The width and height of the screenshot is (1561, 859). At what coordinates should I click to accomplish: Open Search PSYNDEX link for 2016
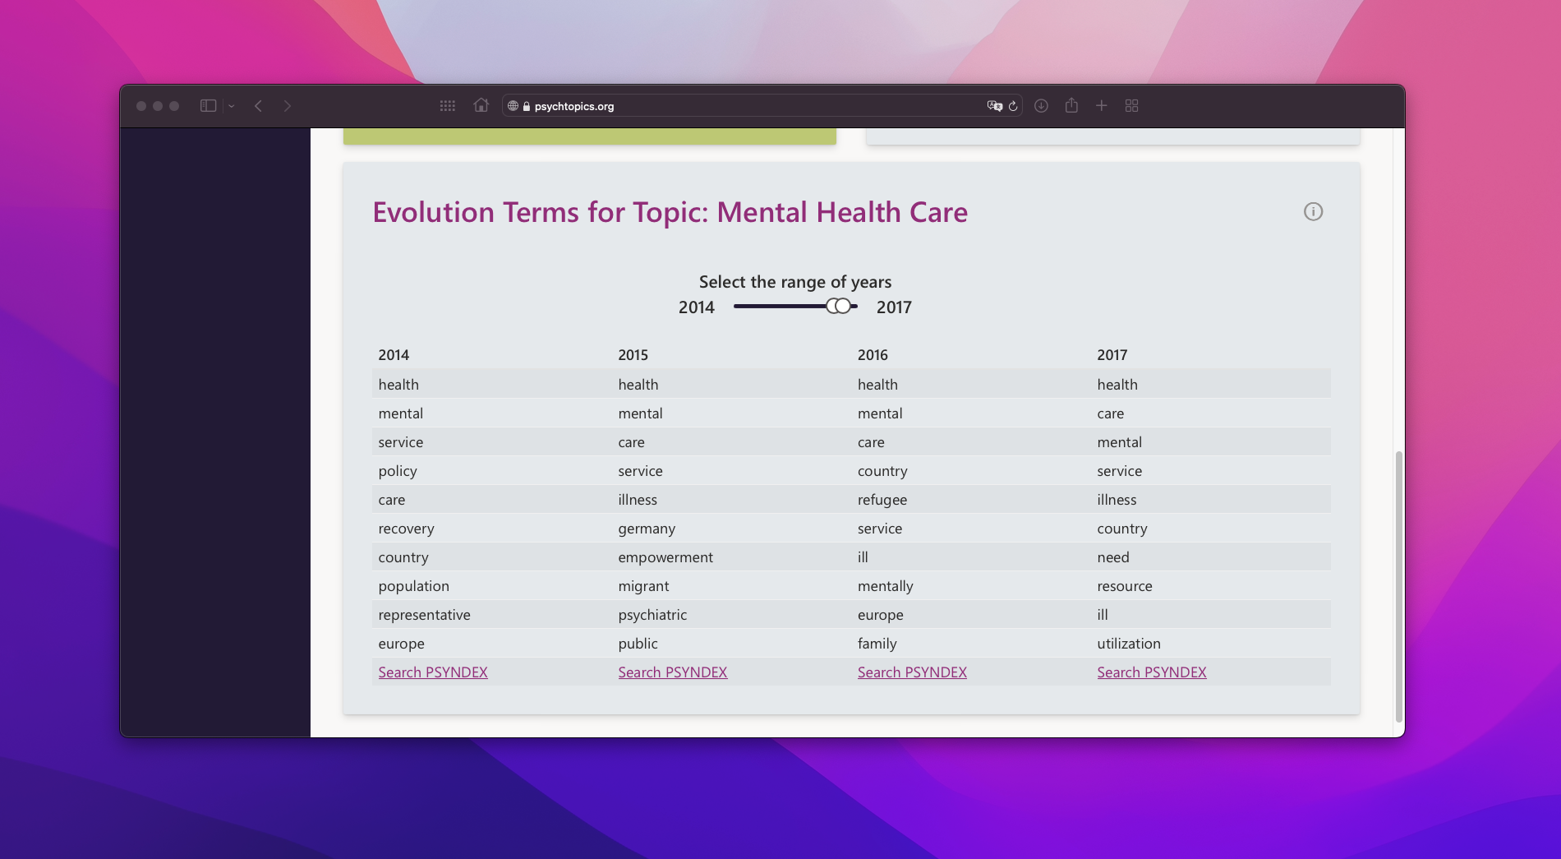[912, 672]
